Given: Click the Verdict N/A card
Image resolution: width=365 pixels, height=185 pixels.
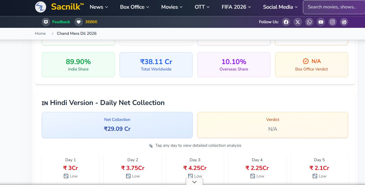Looking at the screenshot, I should coord(273,125).
